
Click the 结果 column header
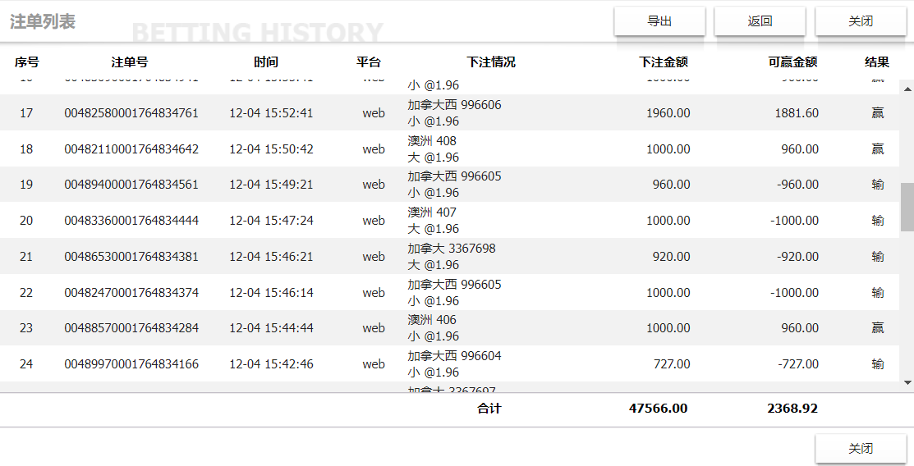tap(877, 62)
